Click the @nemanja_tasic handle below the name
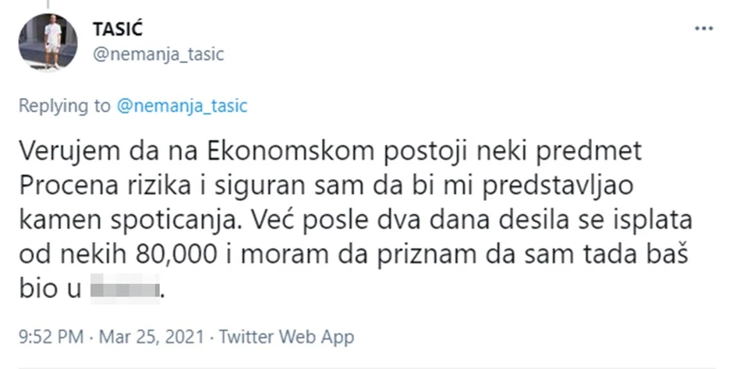 click(x=158, y=54)
